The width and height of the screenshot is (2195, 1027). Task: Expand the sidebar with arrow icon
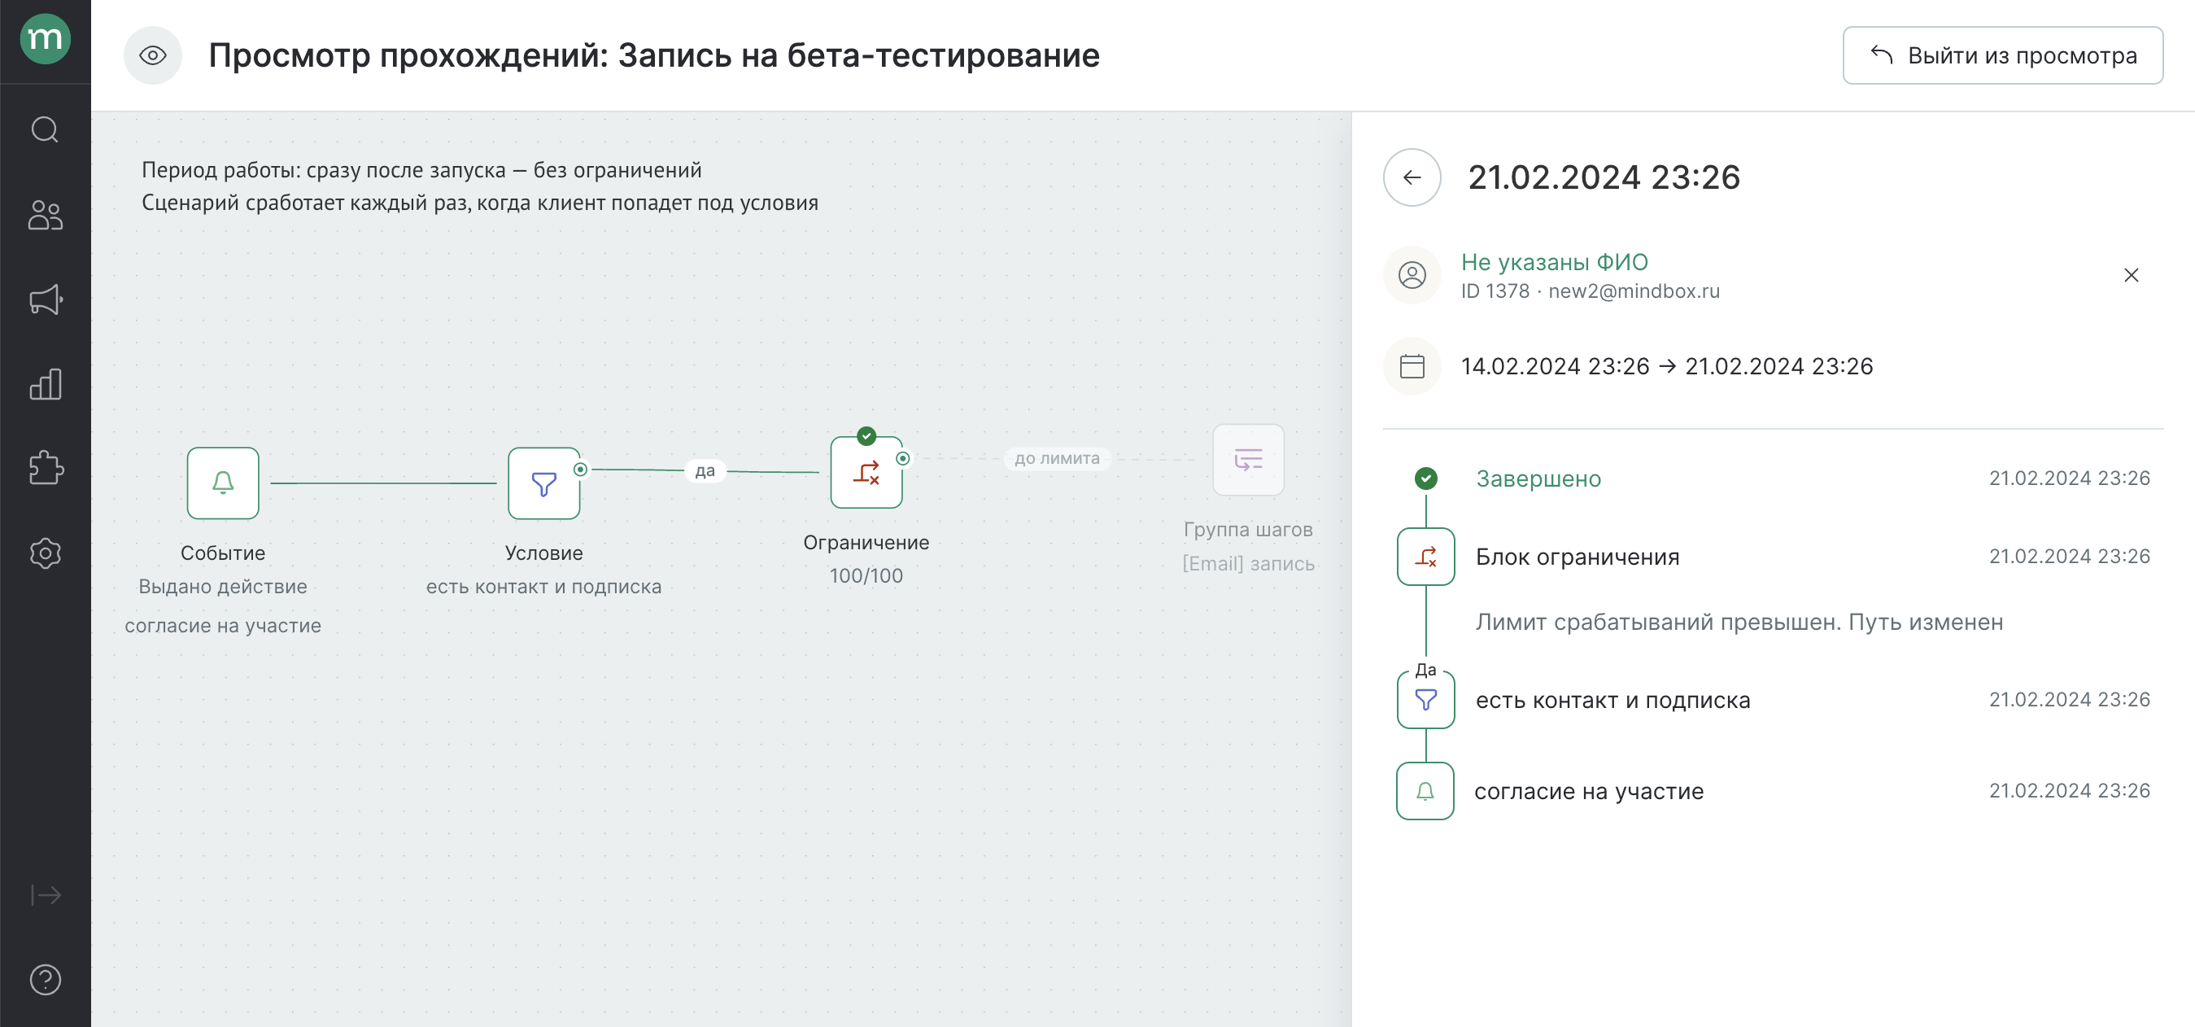tap(46, 894)
